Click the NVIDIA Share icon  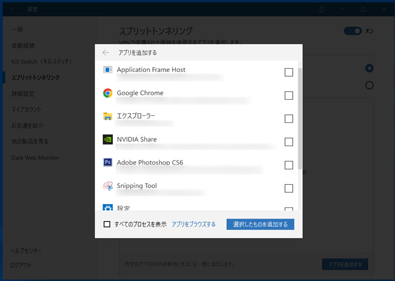click(x=107, y=140)
